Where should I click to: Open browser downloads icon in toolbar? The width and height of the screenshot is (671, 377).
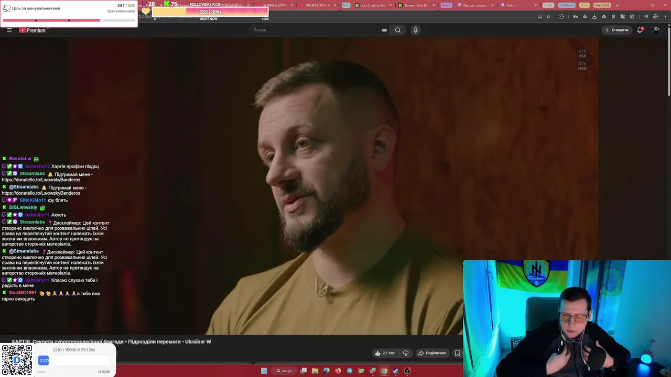[594, 16]
